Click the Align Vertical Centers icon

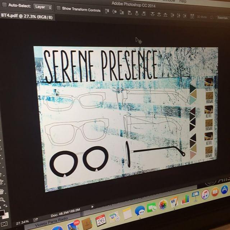[x=114, y=11]
